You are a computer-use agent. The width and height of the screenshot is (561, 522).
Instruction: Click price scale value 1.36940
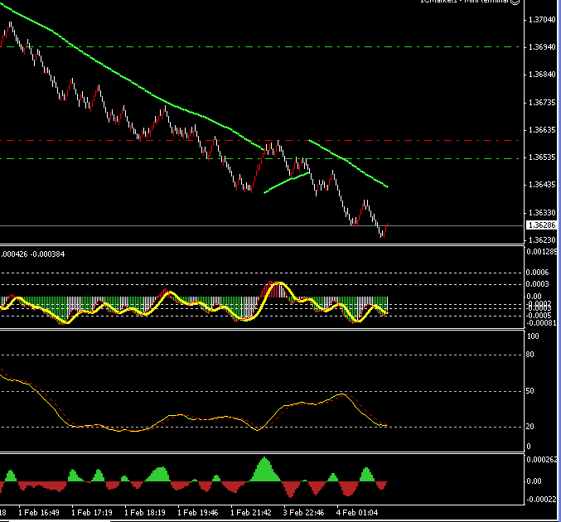(542, 47)
